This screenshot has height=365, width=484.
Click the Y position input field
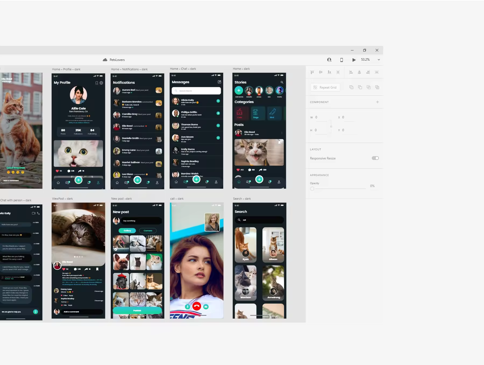[348, 130]
